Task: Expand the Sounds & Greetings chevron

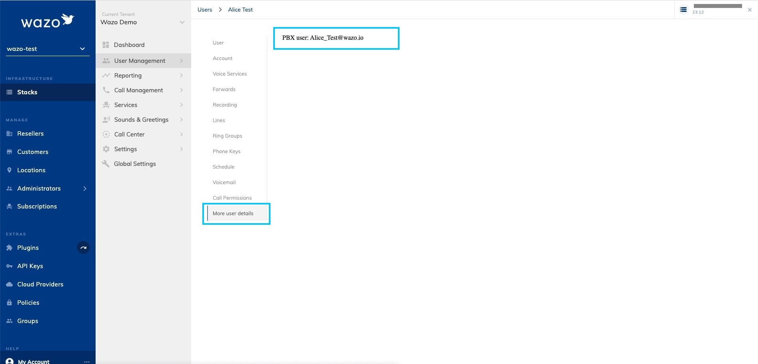Action: (181, 119)
